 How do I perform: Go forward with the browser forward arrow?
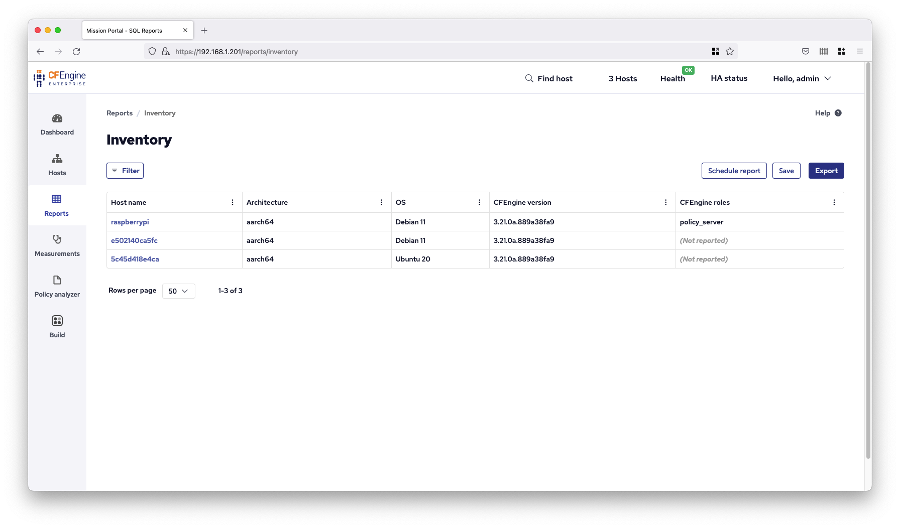tap(58, 52)
